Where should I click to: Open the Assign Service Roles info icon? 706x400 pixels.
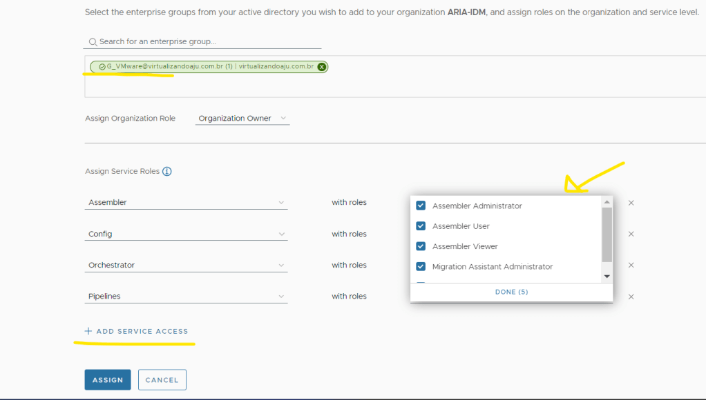coord(166,171)
